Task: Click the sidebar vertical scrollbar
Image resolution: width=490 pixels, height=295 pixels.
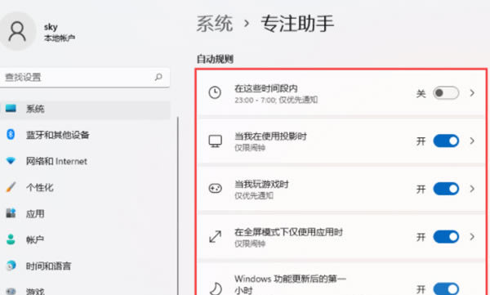Action: pyautogui.click(x=178, y=206)
